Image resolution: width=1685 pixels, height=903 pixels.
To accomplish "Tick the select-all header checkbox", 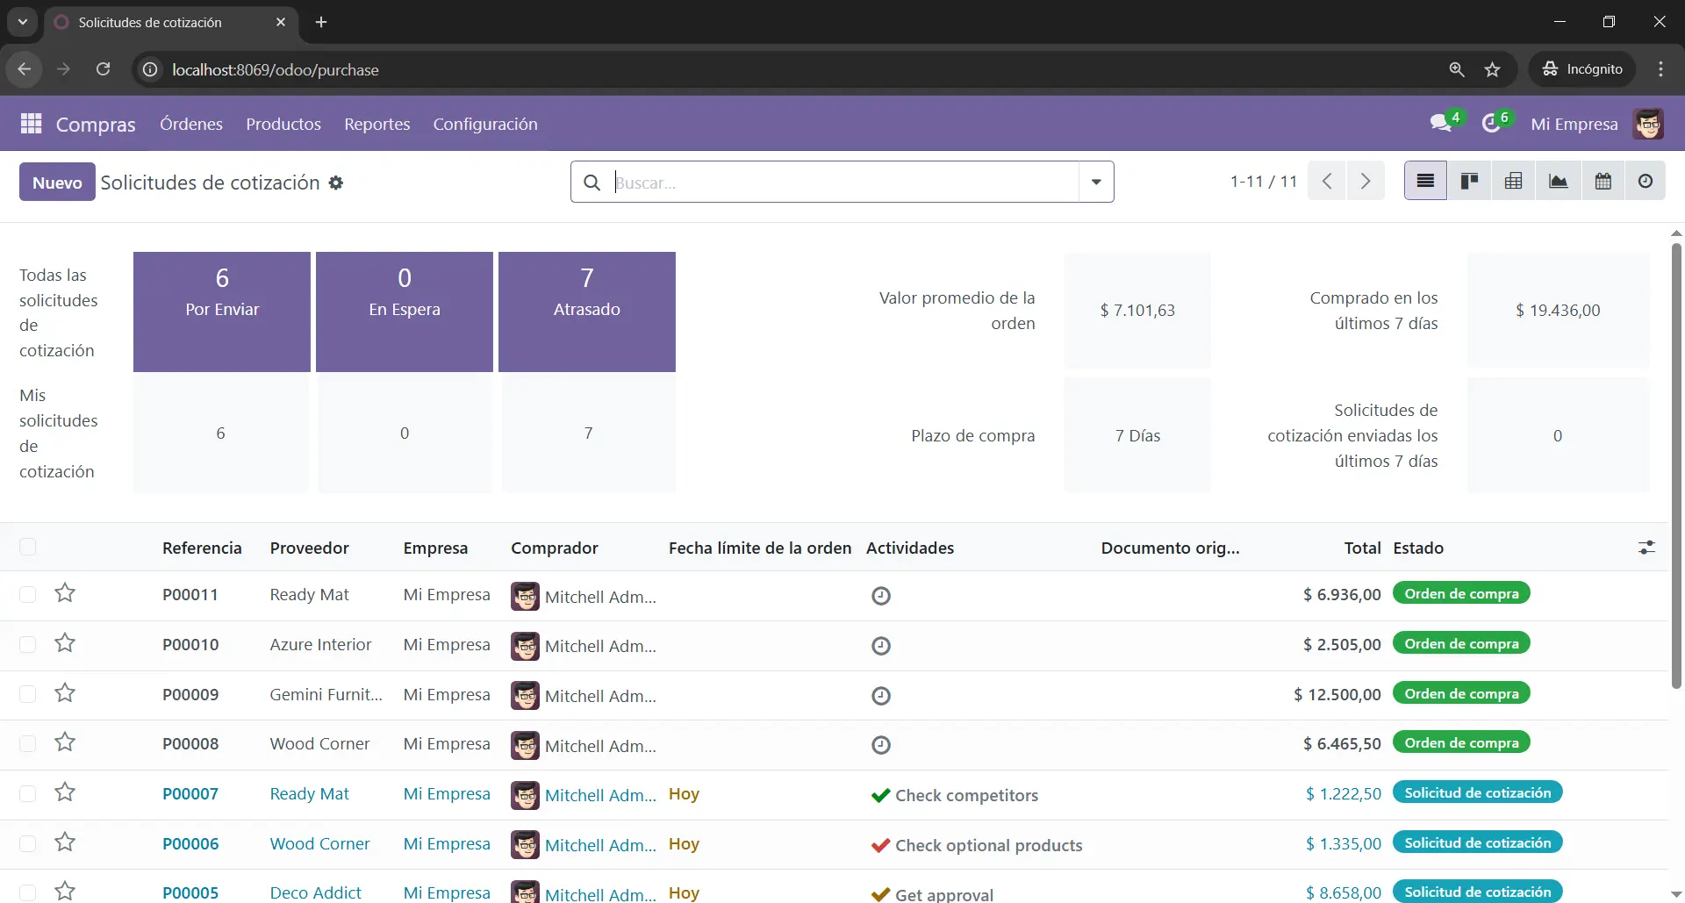I will coord(28,548).
